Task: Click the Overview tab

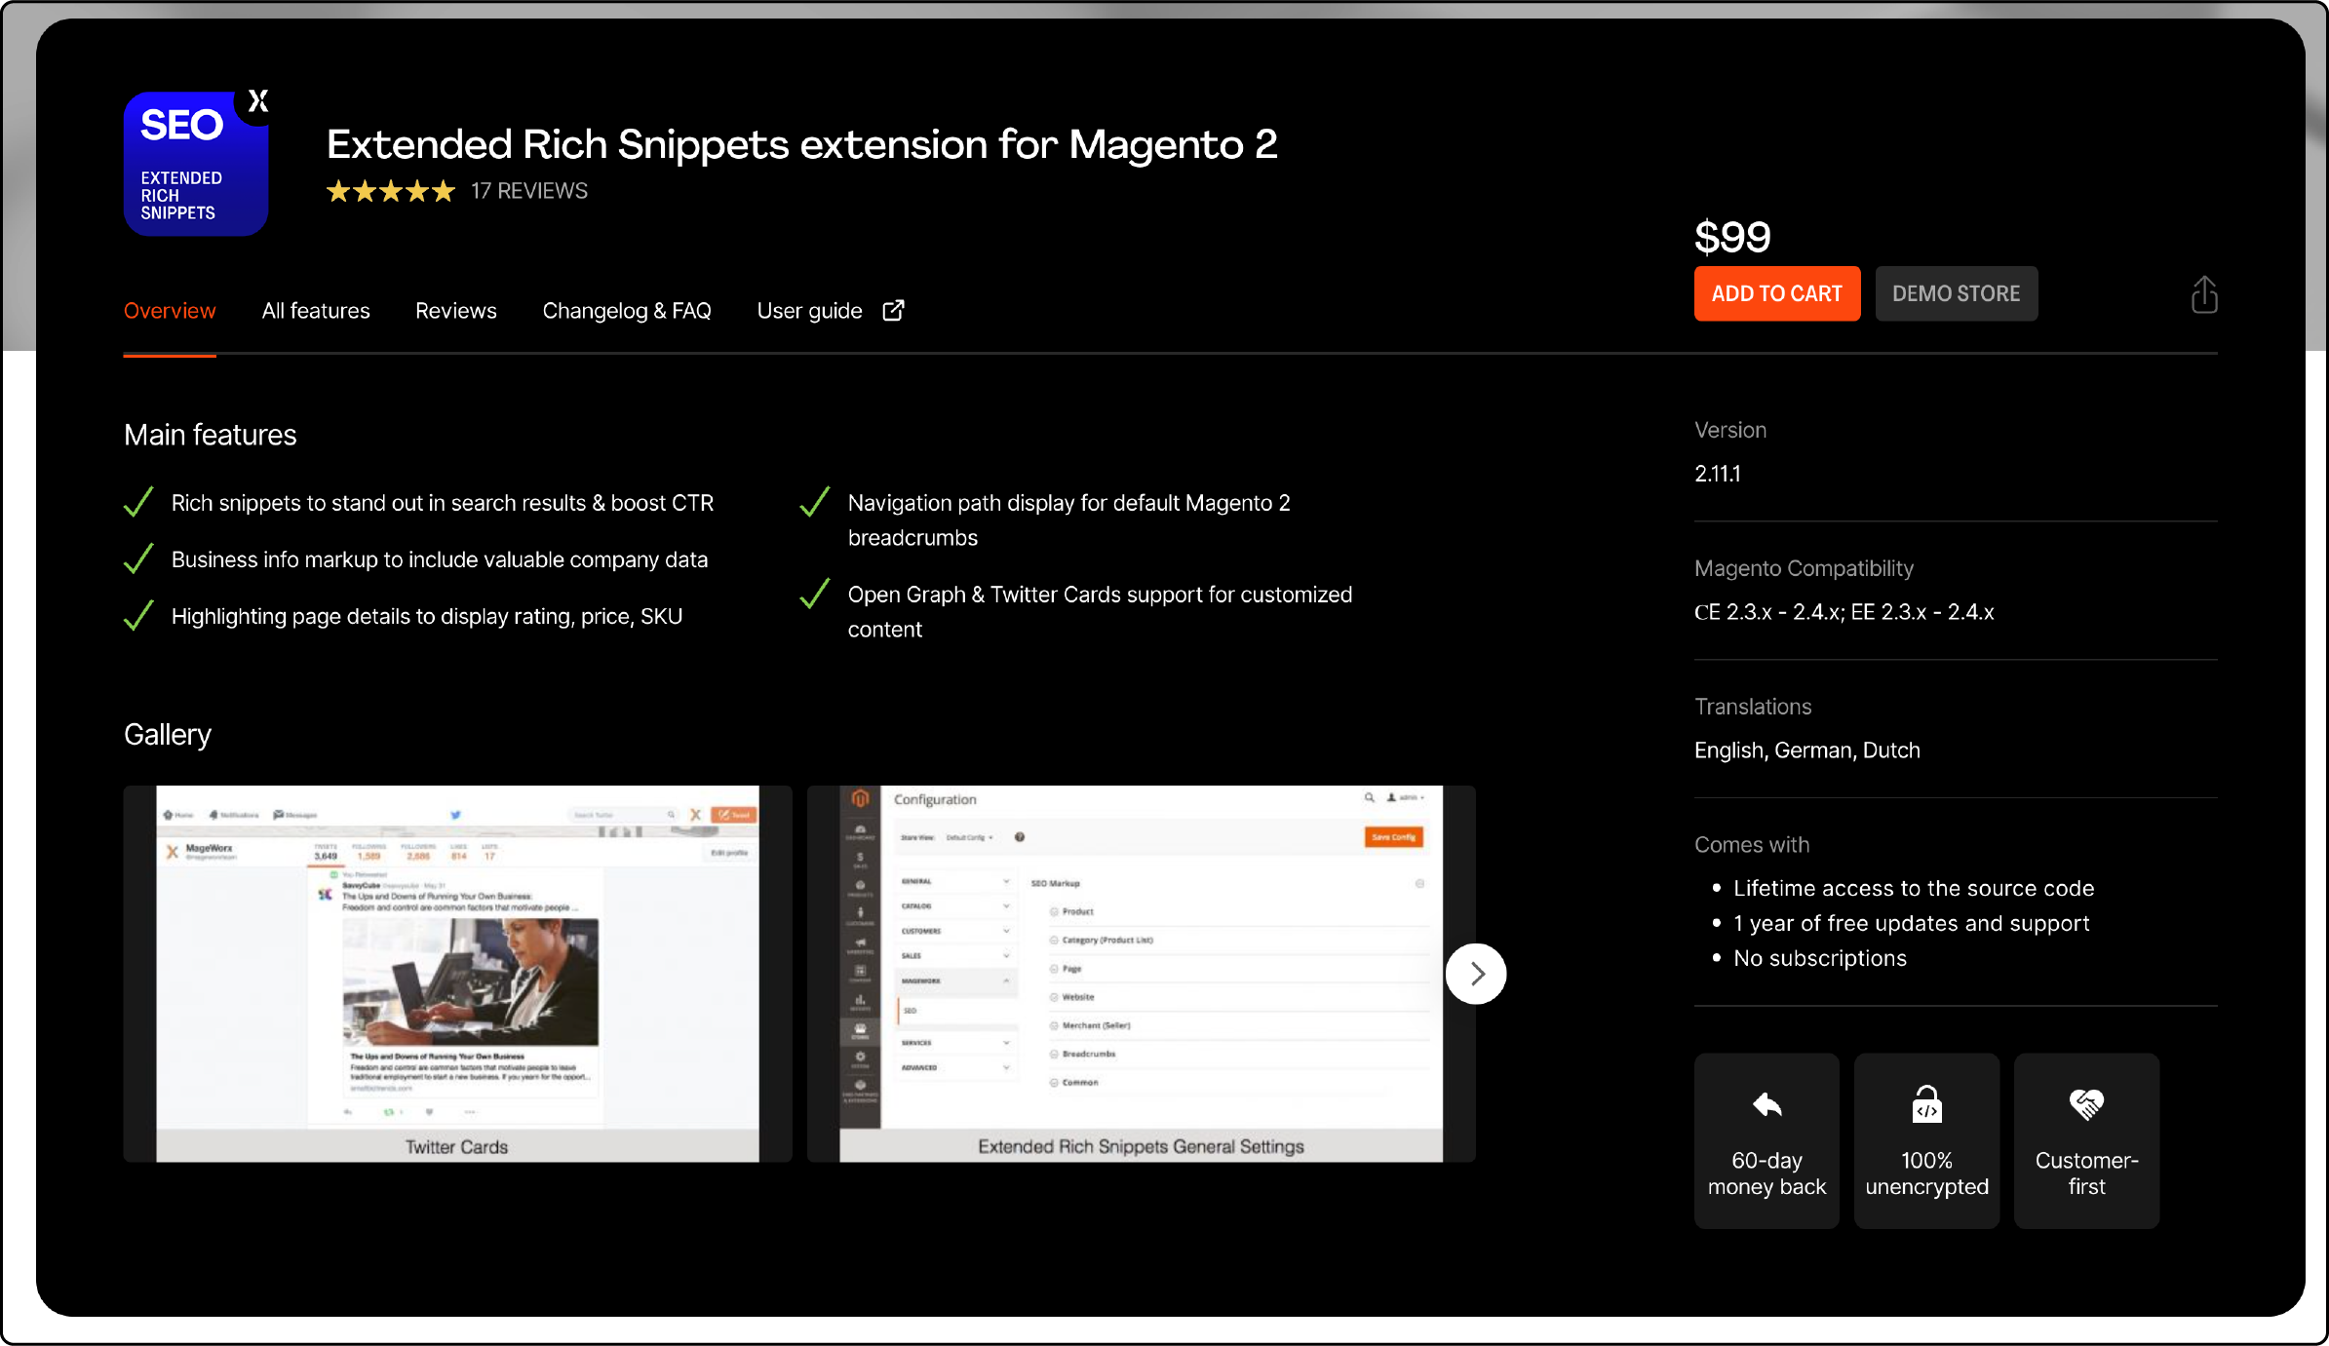Action: point(170,311)
